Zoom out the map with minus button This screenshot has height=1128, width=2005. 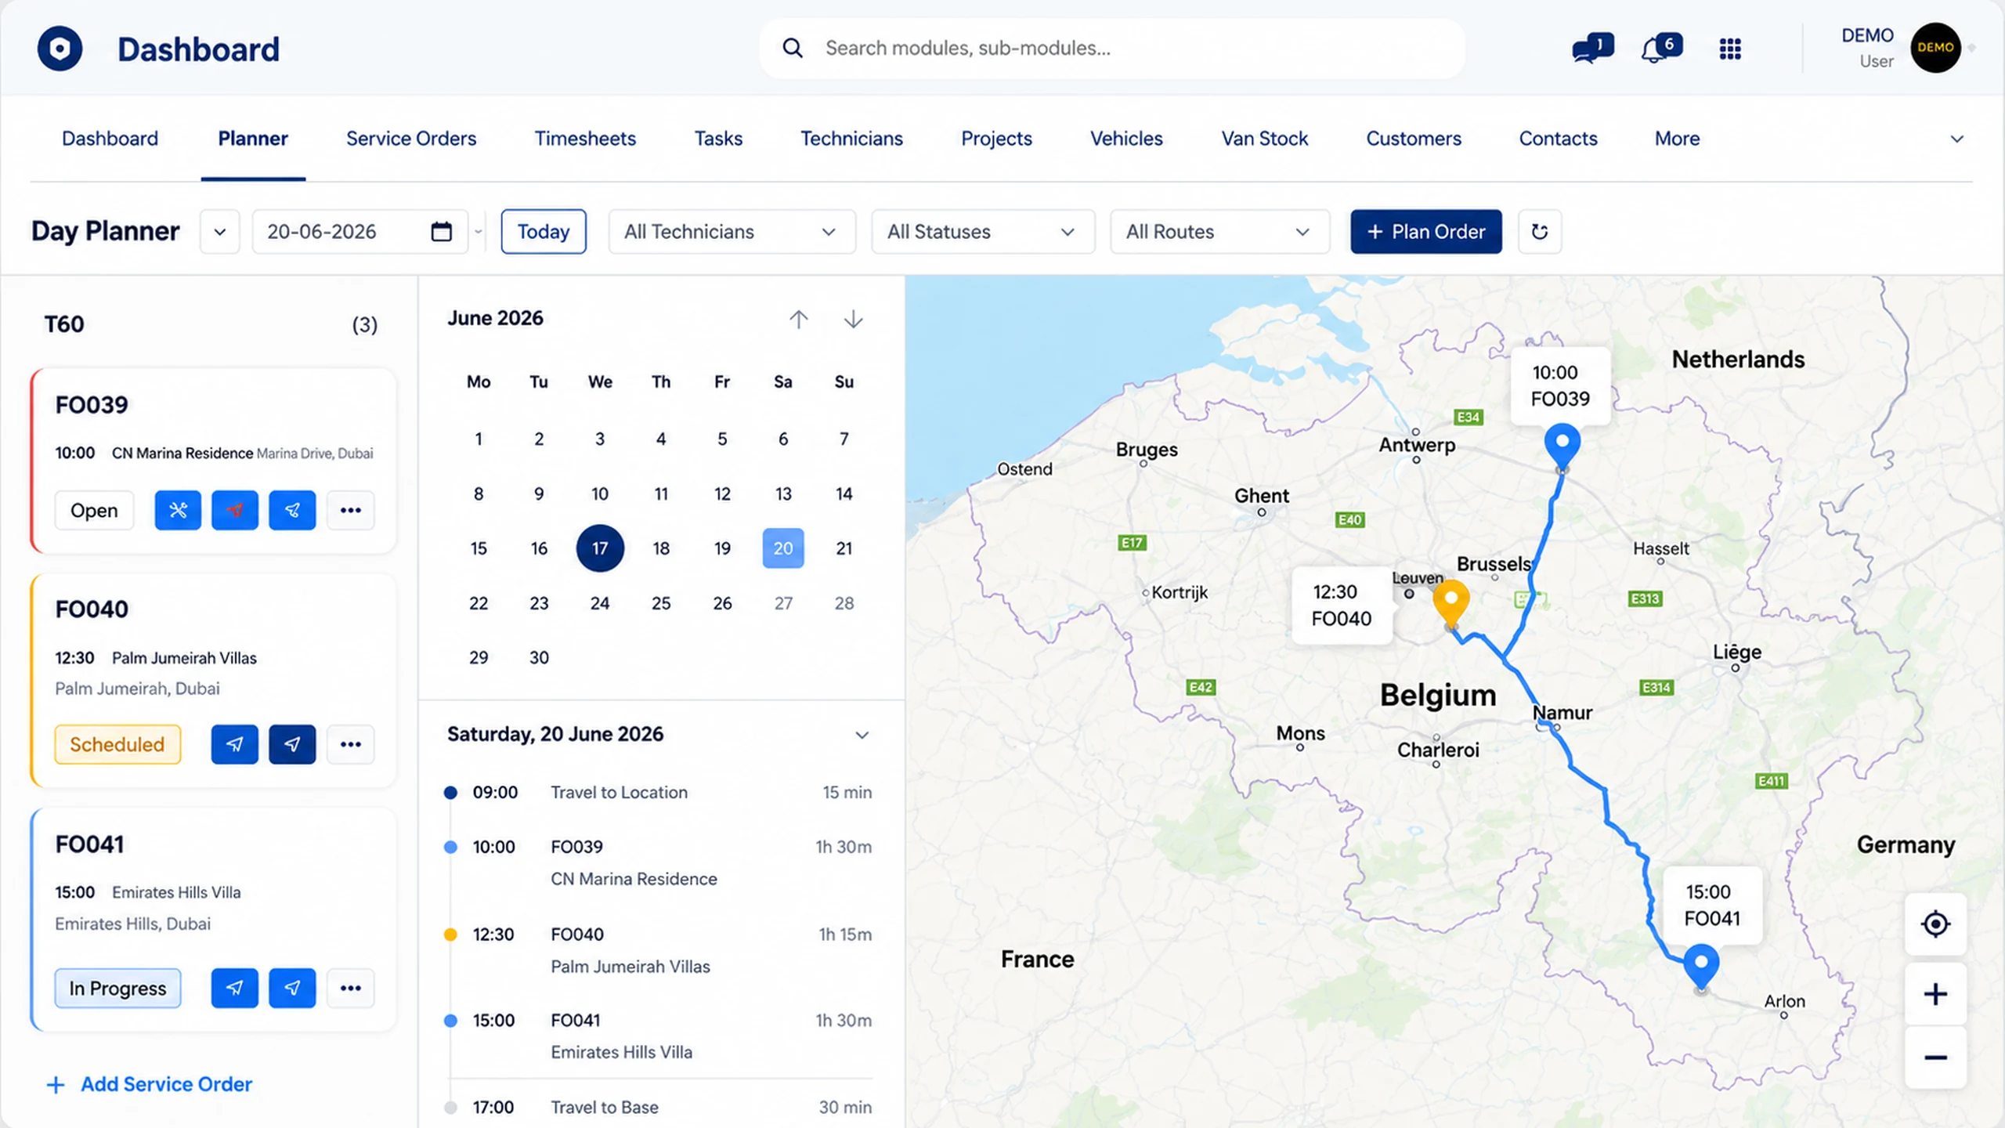1935,1057
